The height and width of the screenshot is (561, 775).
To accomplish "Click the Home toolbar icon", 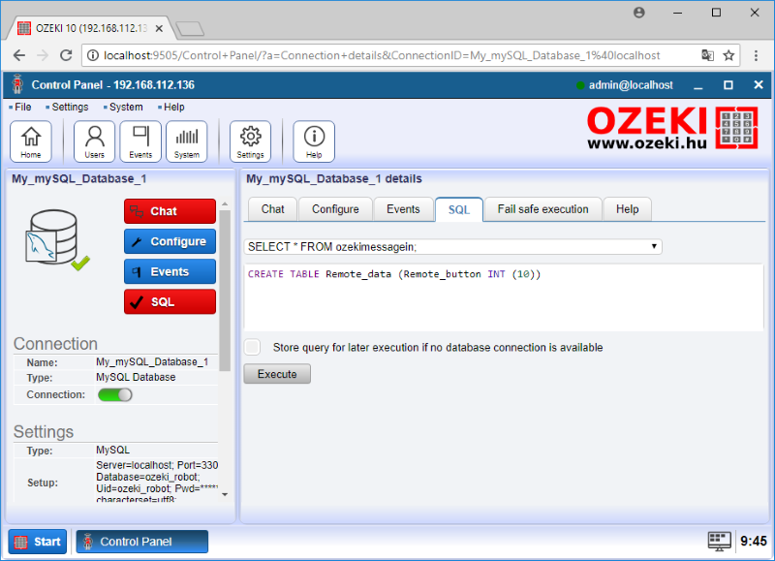I will coord(31,141).
